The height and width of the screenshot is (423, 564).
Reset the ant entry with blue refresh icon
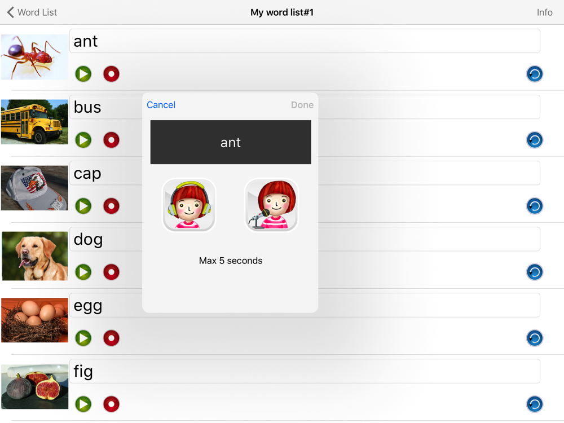pos(535,74)
